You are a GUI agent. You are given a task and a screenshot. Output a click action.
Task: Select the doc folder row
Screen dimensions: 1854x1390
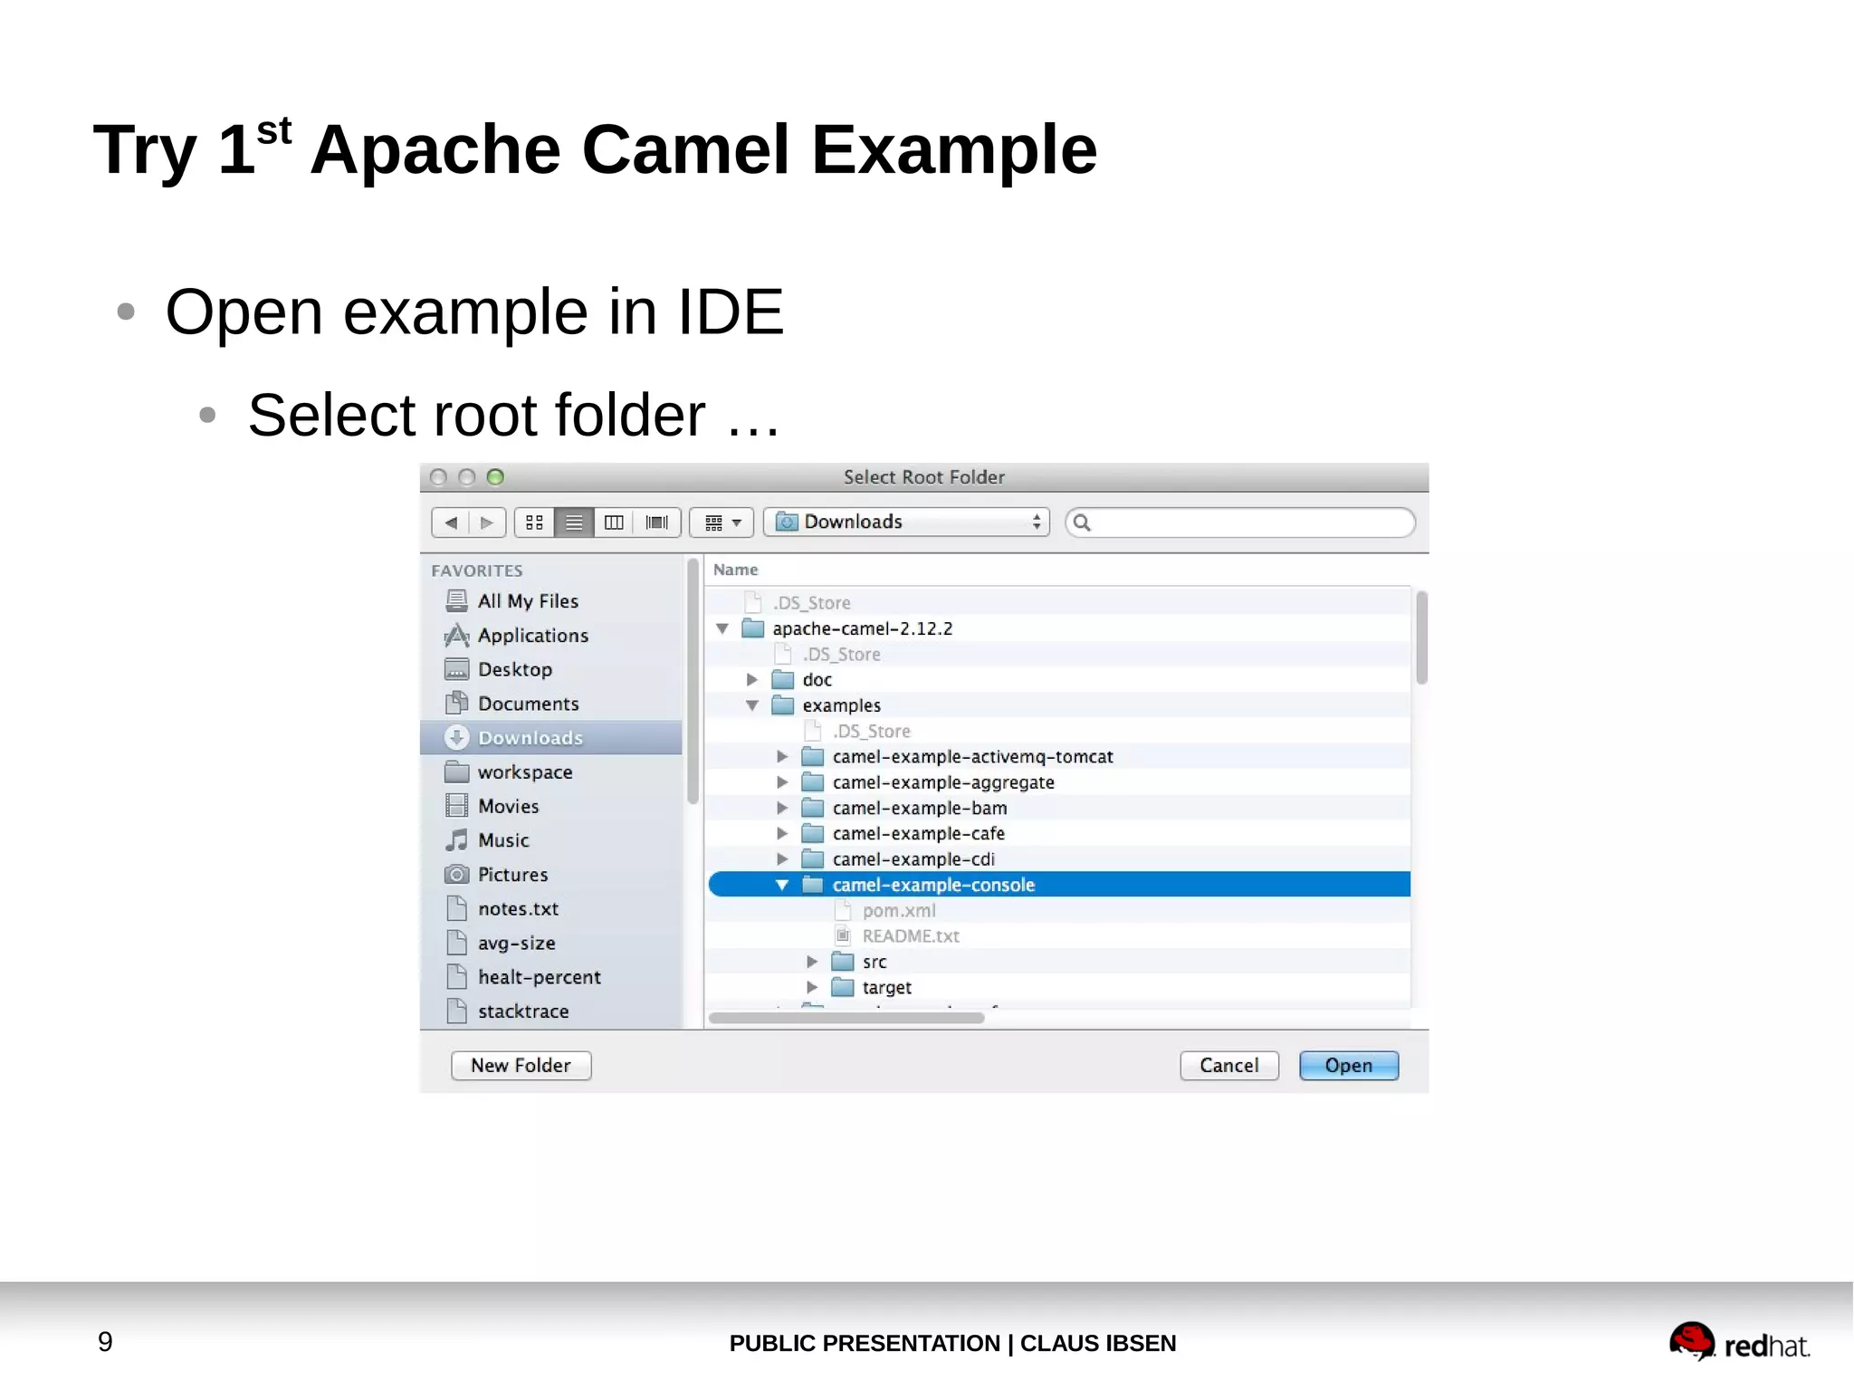pos(1058,680)
